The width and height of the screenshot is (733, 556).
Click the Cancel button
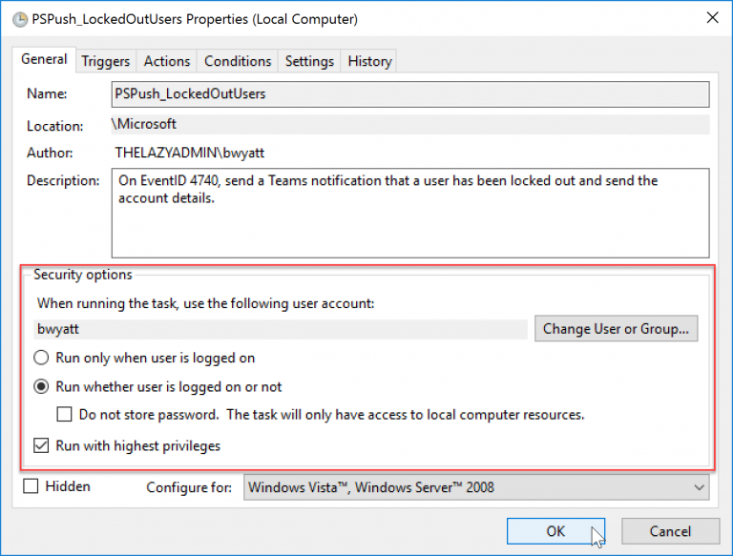point(670,531)
